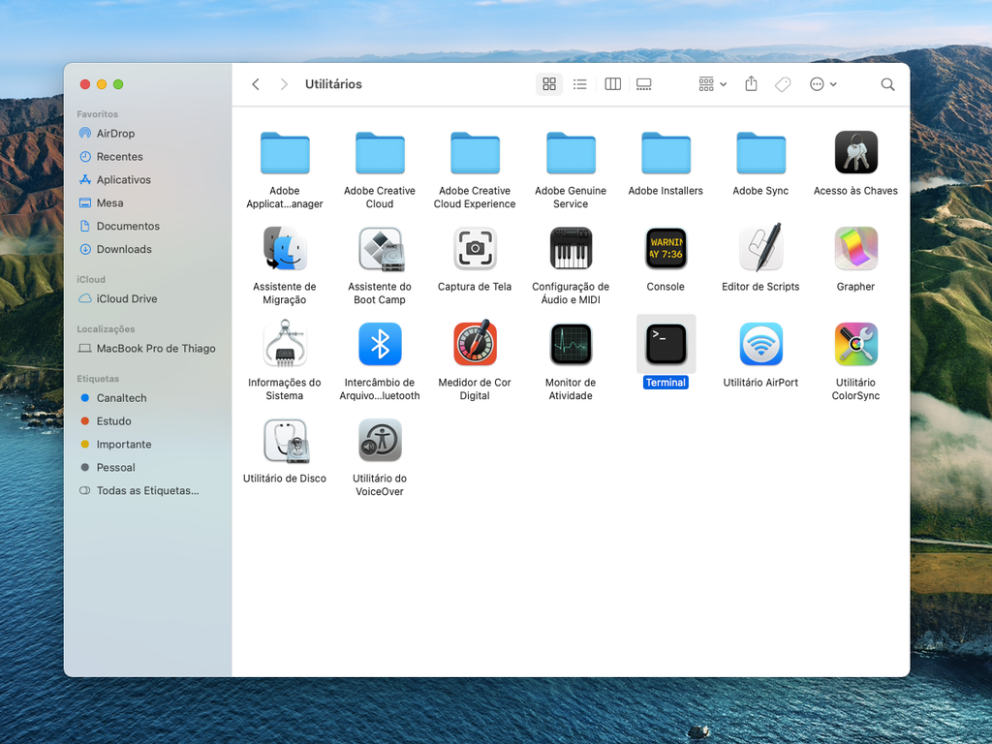Switch to list view
992x744 pixels.
580,84
